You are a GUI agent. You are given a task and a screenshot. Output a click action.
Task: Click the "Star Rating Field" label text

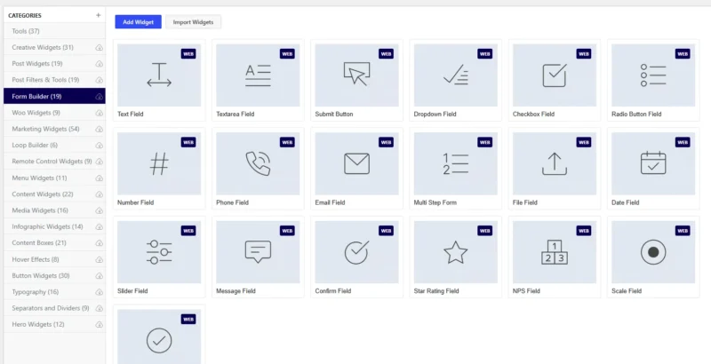pos(436,291)
